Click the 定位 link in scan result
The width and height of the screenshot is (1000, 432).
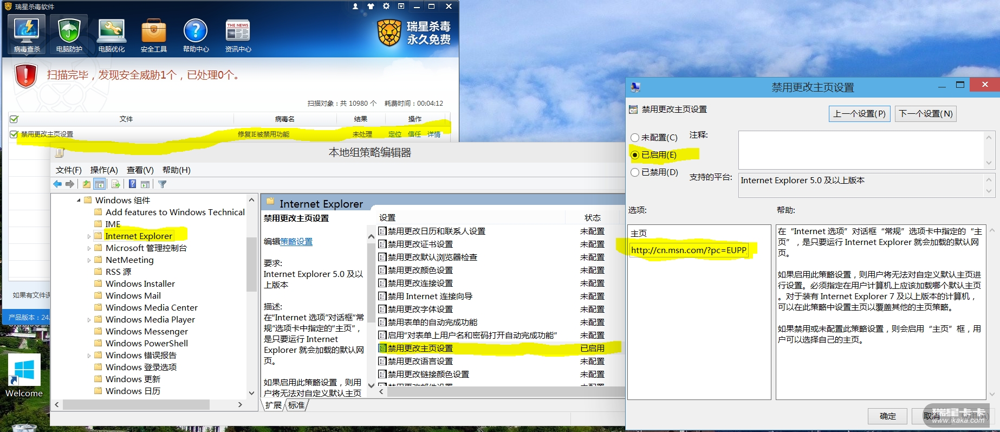[395, 134]
